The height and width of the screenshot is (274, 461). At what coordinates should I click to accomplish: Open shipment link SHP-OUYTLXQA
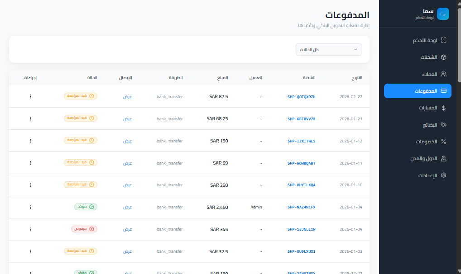pyautogui.click(x=301, y=185)
